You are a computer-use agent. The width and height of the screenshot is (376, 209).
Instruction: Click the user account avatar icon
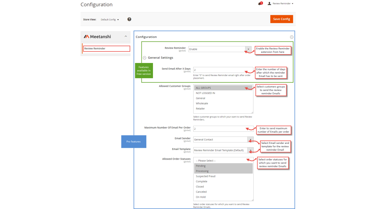click(269, 4)
